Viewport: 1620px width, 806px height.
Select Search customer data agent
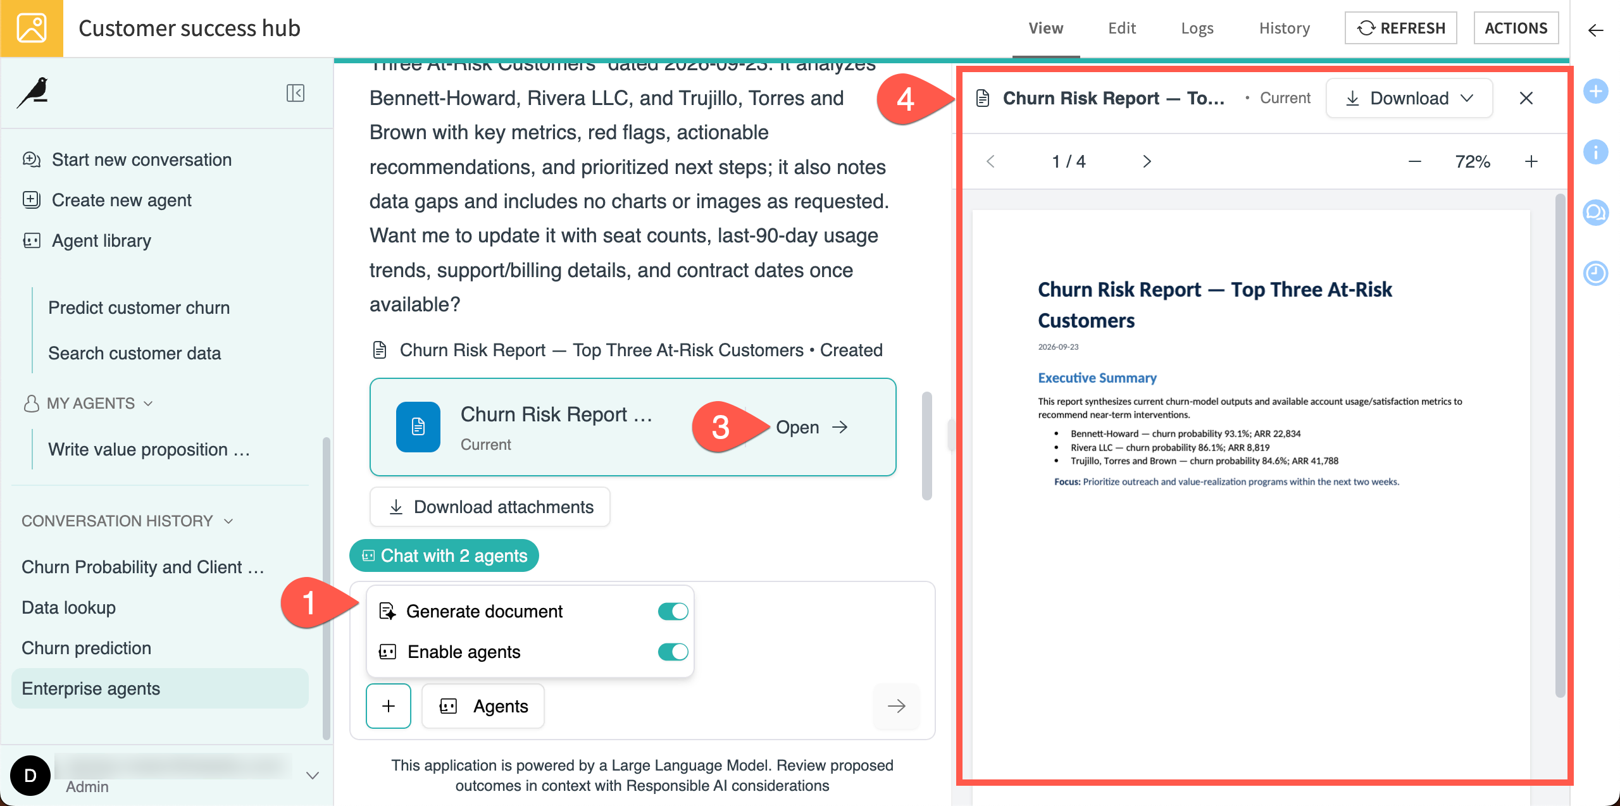click(135, 353)
